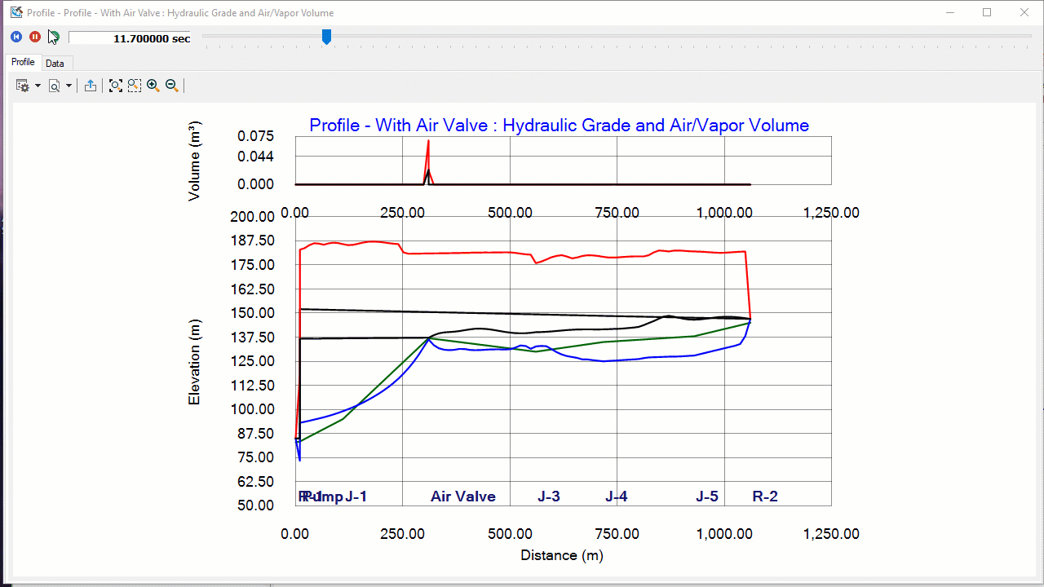The image size is (1044, 587).
Task: Click the export chart icon
Action: [x=91, y=86]
